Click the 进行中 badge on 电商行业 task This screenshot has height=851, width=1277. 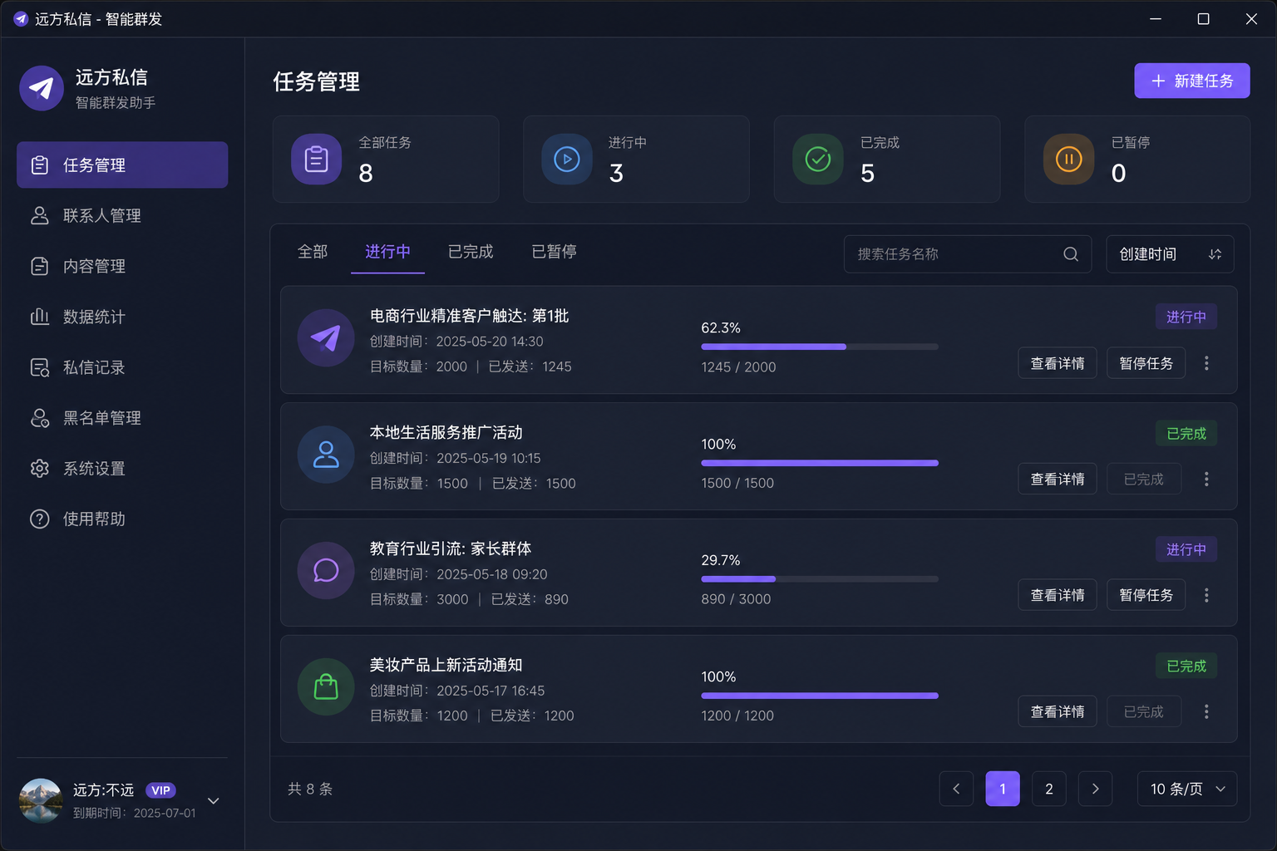click(1186, 317)
